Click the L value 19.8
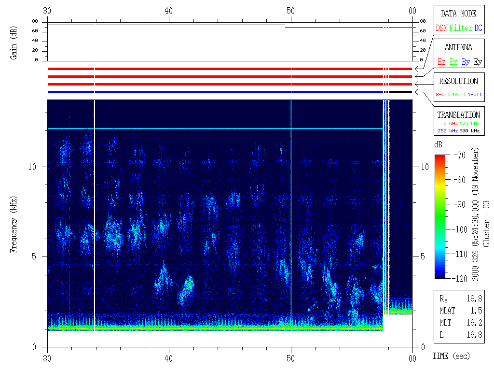Screen dimensions: 494x371 click(x=474, y=334)
